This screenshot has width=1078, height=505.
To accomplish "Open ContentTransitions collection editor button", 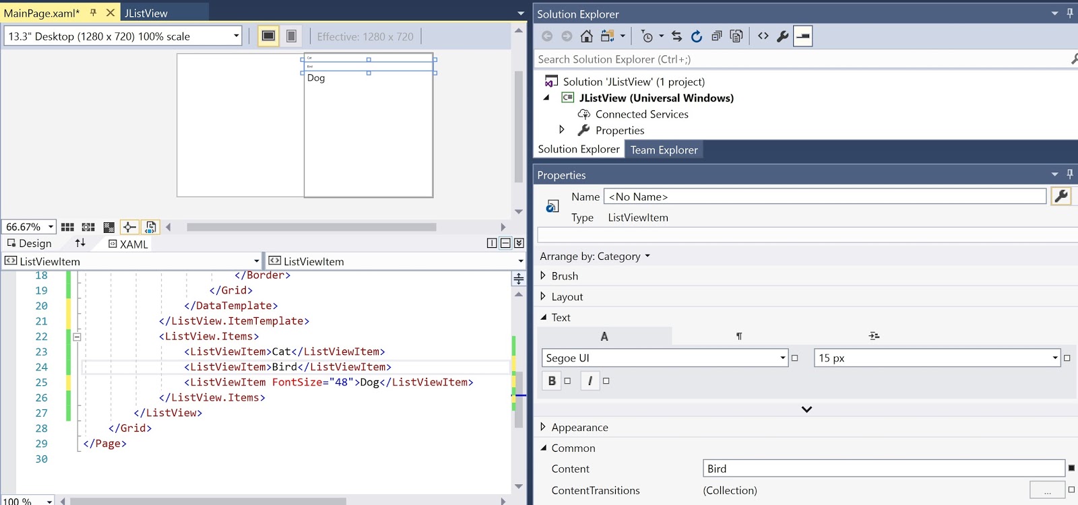I will coord(1047,490).
